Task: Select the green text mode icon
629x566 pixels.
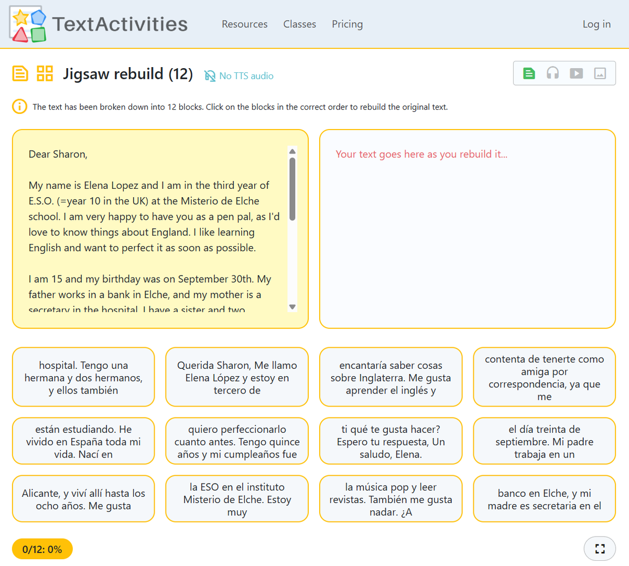Action: (x=529, y=73)
